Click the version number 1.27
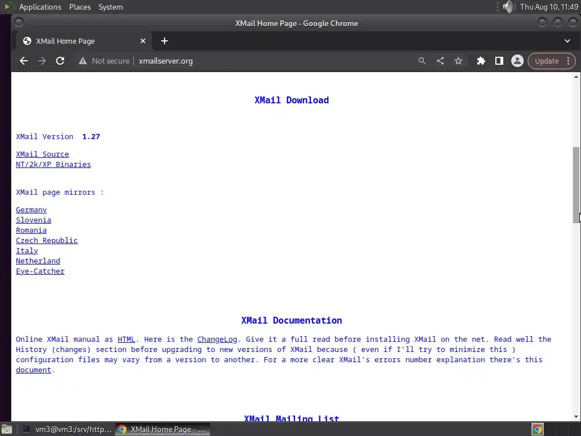The image size is (581, 436). (x=91, y=136)
